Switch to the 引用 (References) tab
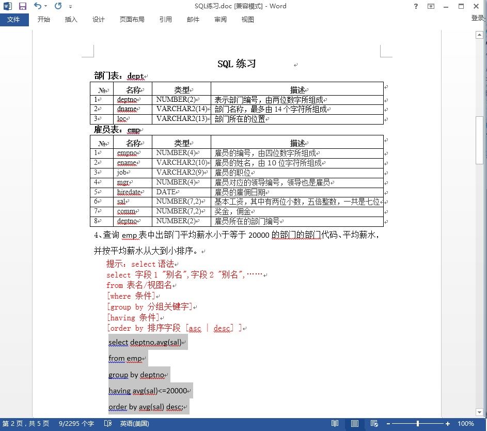 point(166,20)
